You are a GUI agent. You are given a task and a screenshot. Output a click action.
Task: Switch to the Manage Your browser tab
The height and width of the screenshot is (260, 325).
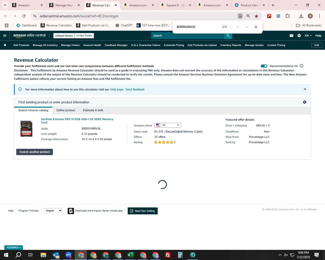pyautogui.click(x=64, y=5)
